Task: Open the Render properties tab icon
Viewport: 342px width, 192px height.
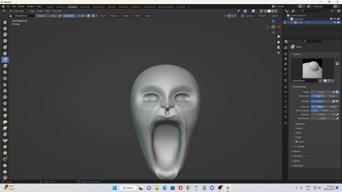Action: point(285,54)
